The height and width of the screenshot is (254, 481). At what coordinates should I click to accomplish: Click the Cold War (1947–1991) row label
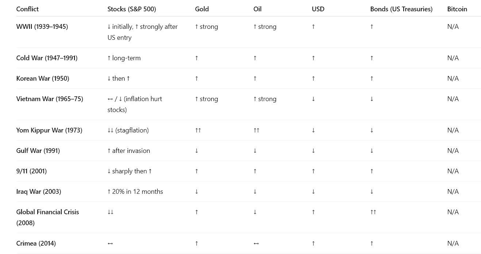pos(47,58)
